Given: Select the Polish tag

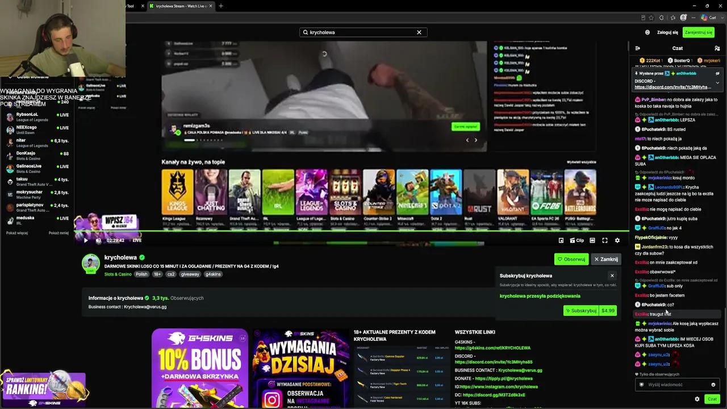Looking at the screenshot, I should [x=141, y=274].
